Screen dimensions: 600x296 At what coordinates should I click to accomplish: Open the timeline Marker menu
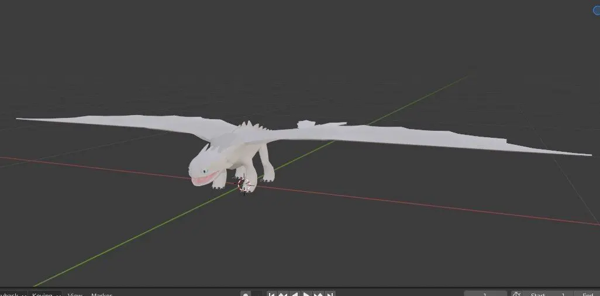(x=101, y=294)
